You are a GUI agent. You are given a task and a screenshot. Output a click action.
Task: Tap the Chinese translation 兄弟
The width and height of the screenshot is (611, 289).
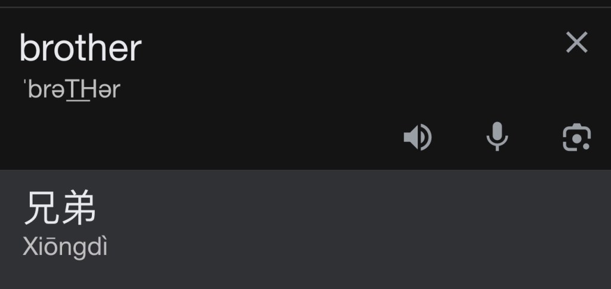60,208
